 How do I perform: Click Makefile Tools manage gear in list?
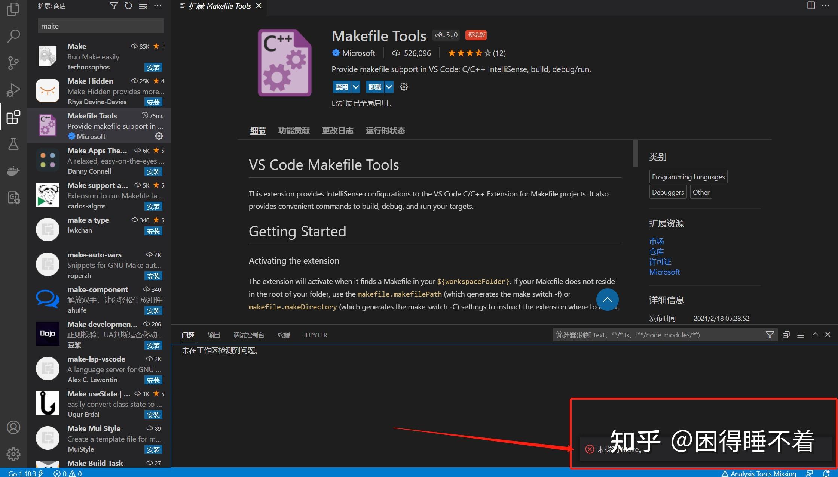[x=159, y=136]
